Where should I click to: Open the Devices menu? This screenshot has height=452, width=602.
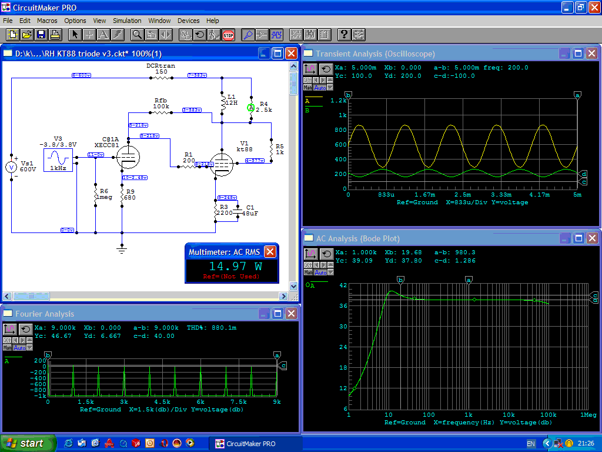pos(189,21)
